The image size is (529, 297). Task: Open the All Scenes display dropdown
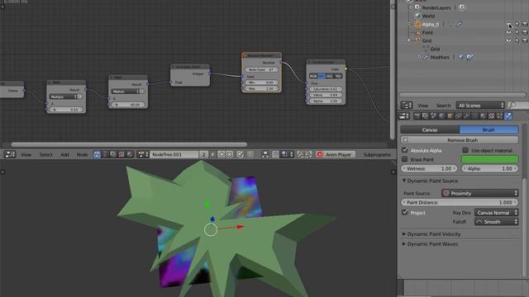480,106
